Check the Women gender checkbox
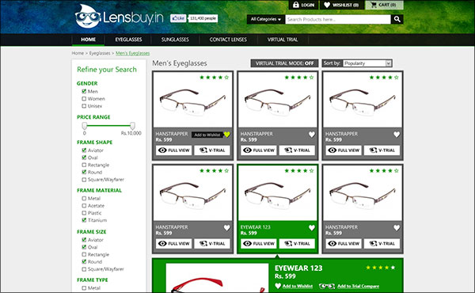Image resolution: width=475 pixels, height=293 pixels. [84, 99]
